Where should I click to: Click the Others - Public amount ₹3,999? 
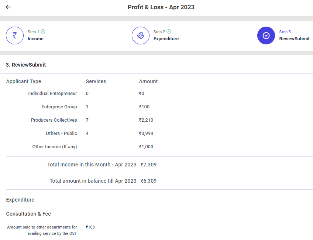(146, 133)
